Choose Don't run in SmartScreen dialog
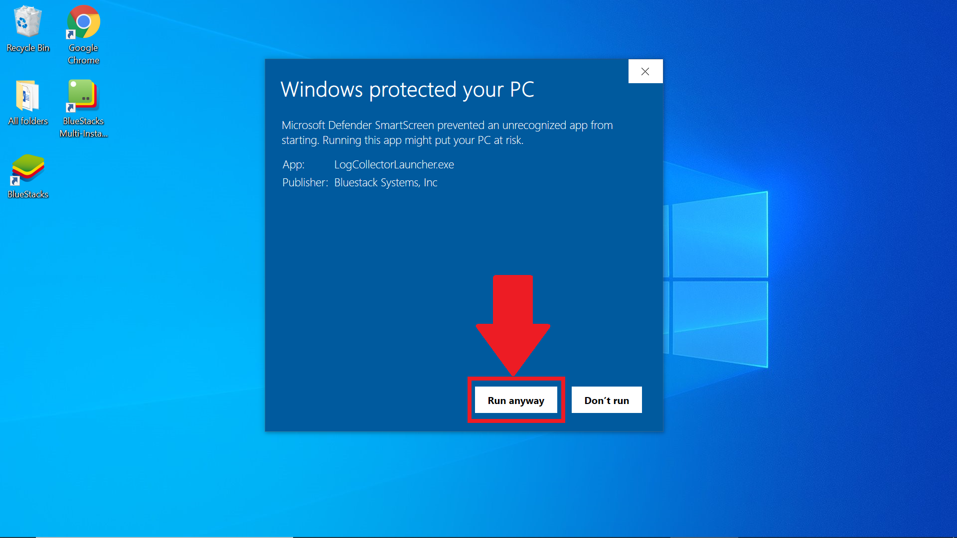This screenshot has height=538, width=957. (607, 400)
